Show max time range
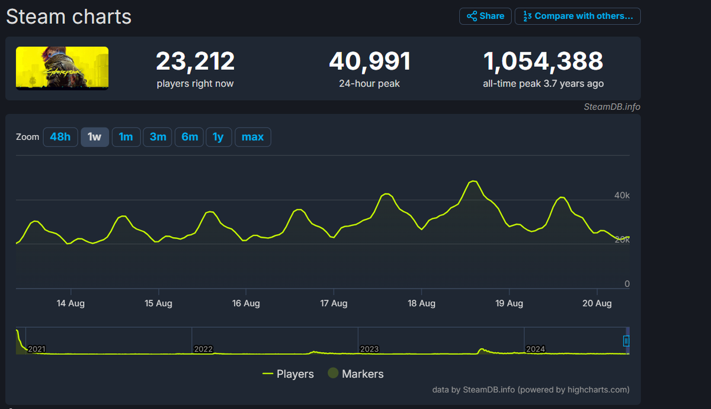The height and width of the screenshot is (409, 711). coord(253,137)
